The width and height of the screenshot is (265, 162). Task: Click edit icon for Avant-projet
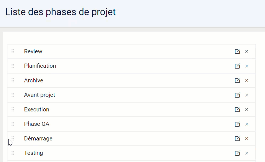237,95
